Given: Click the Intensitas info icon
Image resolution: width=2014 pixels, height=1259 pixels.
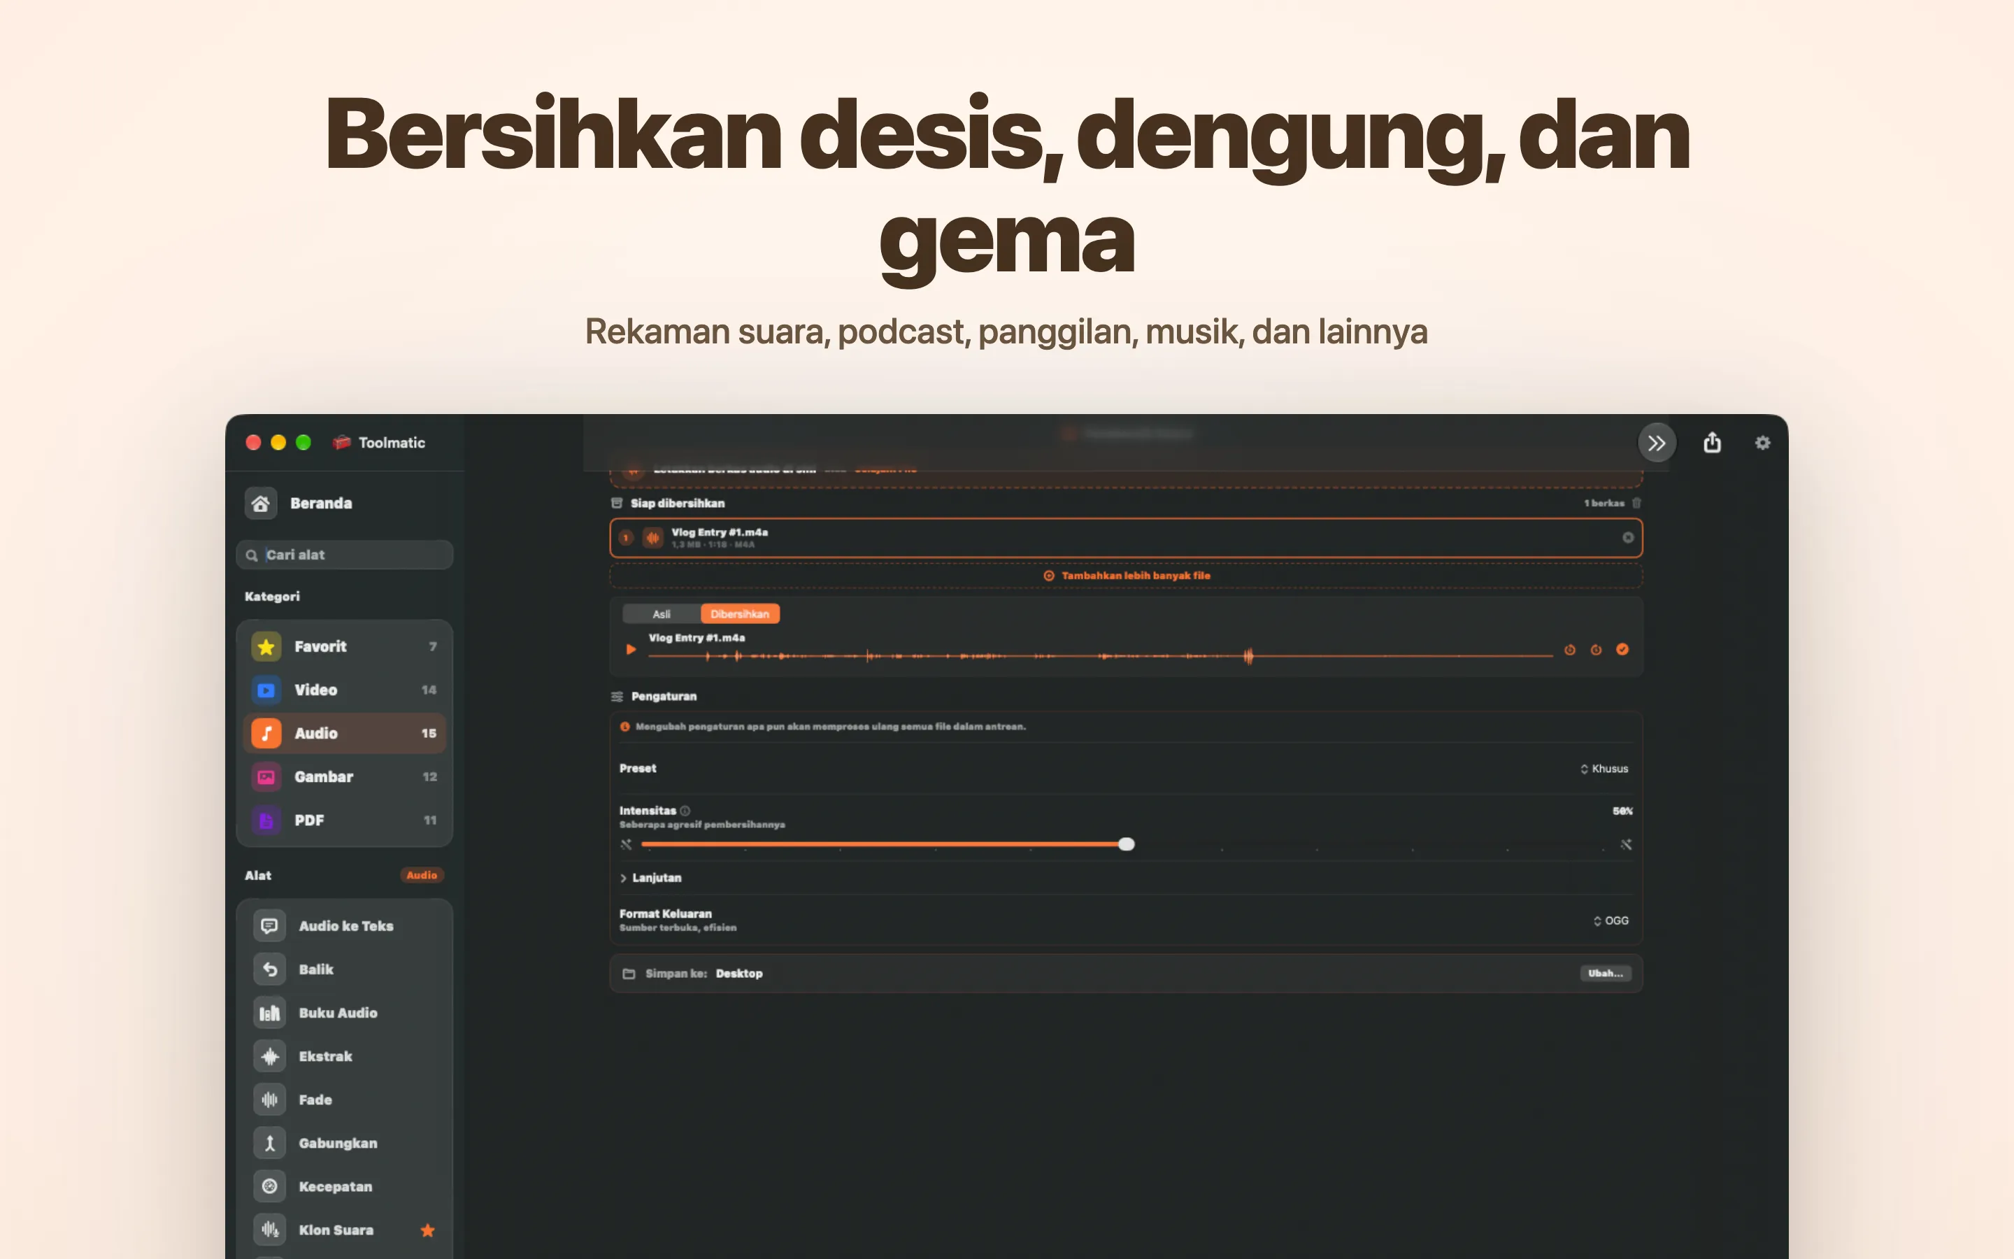Looking at the screenshot, I should click(685, 810).
